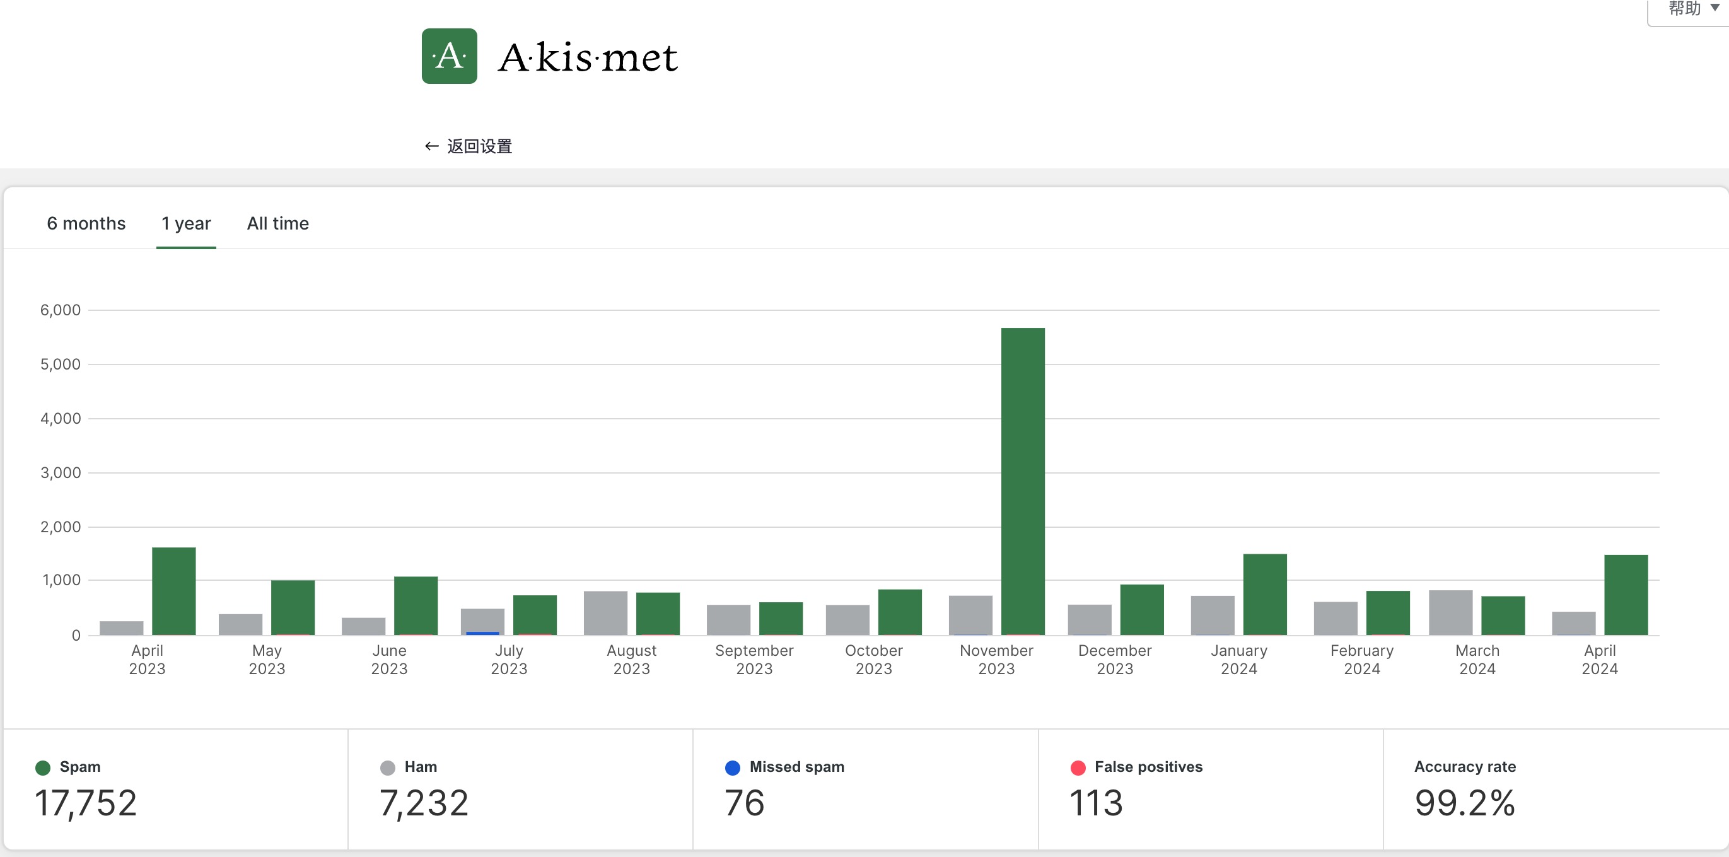Switch to the All time tab

tap(277, 223)
